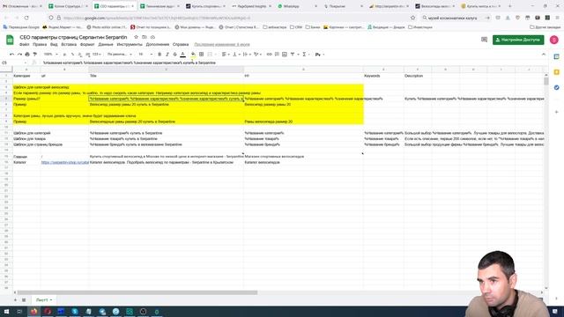Open the Windows Start menu
This screenshot has width=564, height=317.
pos(6,311)
